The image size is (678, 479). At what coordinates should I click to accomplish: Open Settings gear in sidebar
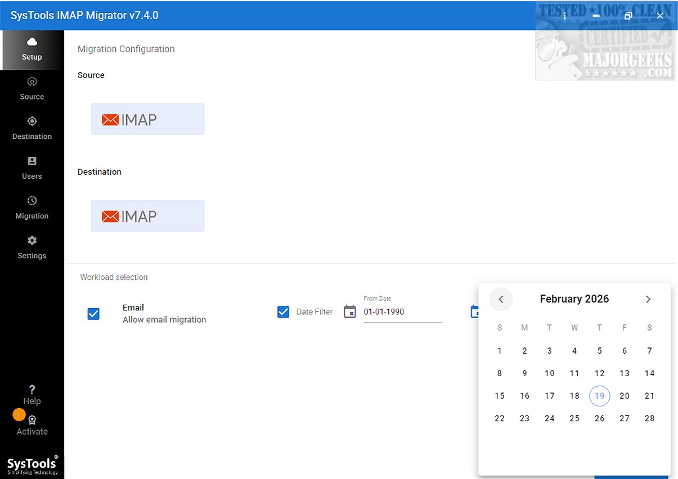32,248
